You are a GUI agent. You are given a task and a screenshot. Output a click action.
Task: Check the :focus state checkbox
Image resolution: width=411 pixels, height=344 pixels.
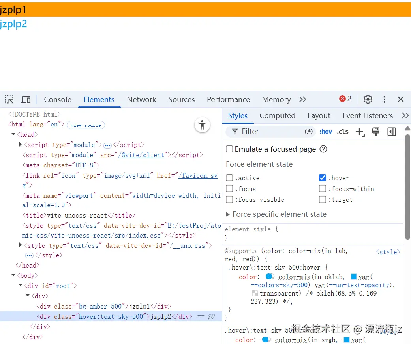click(x=229, y=189)
